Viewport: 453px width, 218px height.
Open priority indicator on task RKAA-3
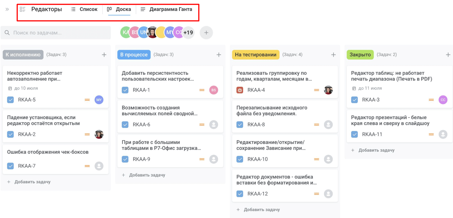[x=431, y=100]
